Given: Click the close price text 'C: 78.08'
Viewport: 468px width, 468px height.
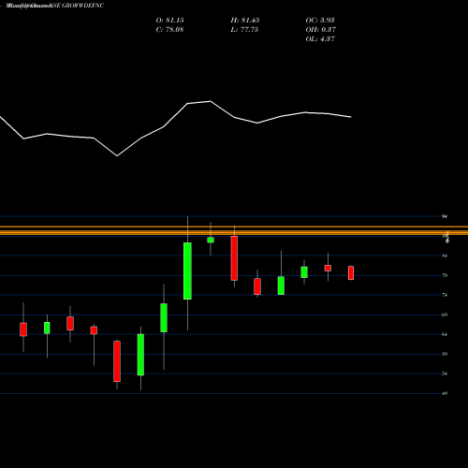Looking at the screenshot, I should (x=169, y=30).
